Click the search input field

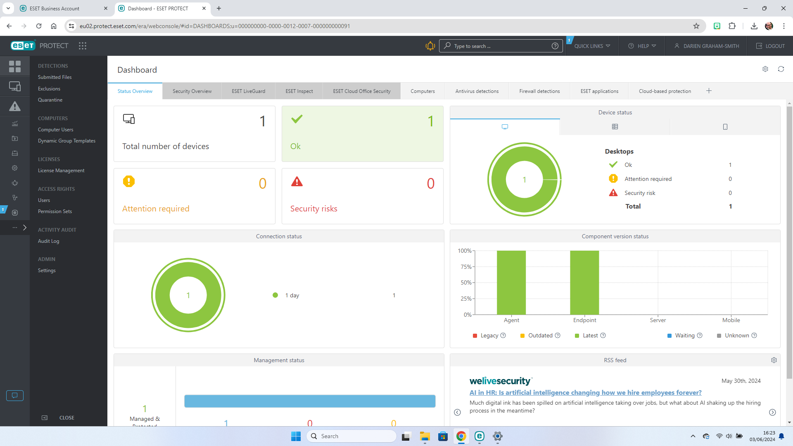point(501,46)
